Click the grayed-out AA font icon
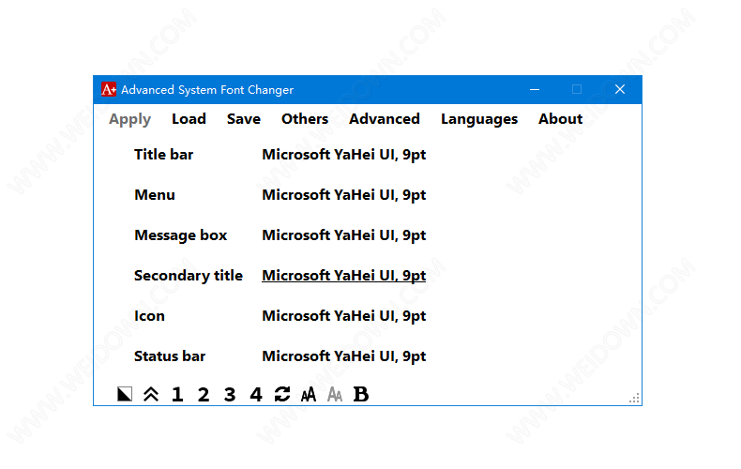741x469 pixels. pos(335,394)
